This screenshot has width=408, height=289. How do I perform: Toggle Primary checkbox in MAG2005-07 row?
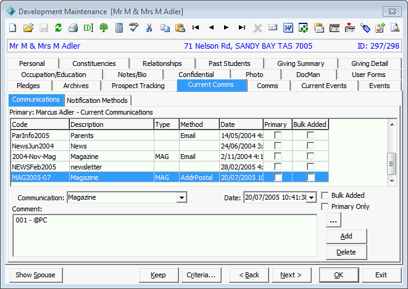pyautogui.click(x=278, y=177)
